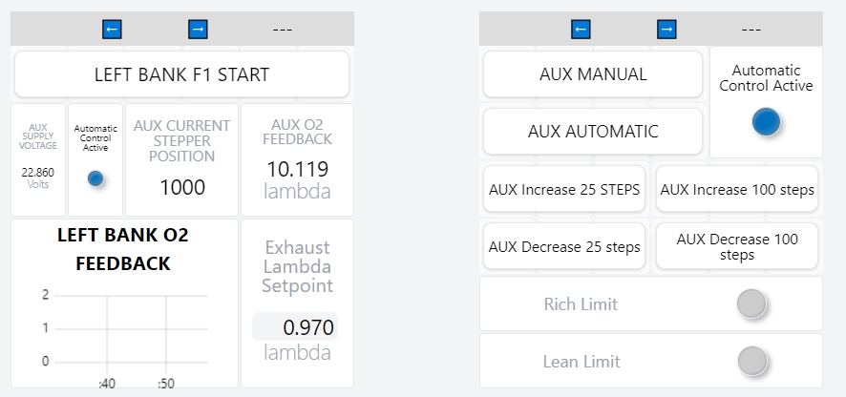Click the Rich Limit indicator light
This screenshot has width=846, height=397.
pos(752,304)
